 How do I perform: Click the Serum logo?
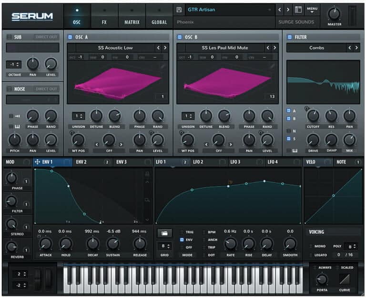(x=32, y=16)
